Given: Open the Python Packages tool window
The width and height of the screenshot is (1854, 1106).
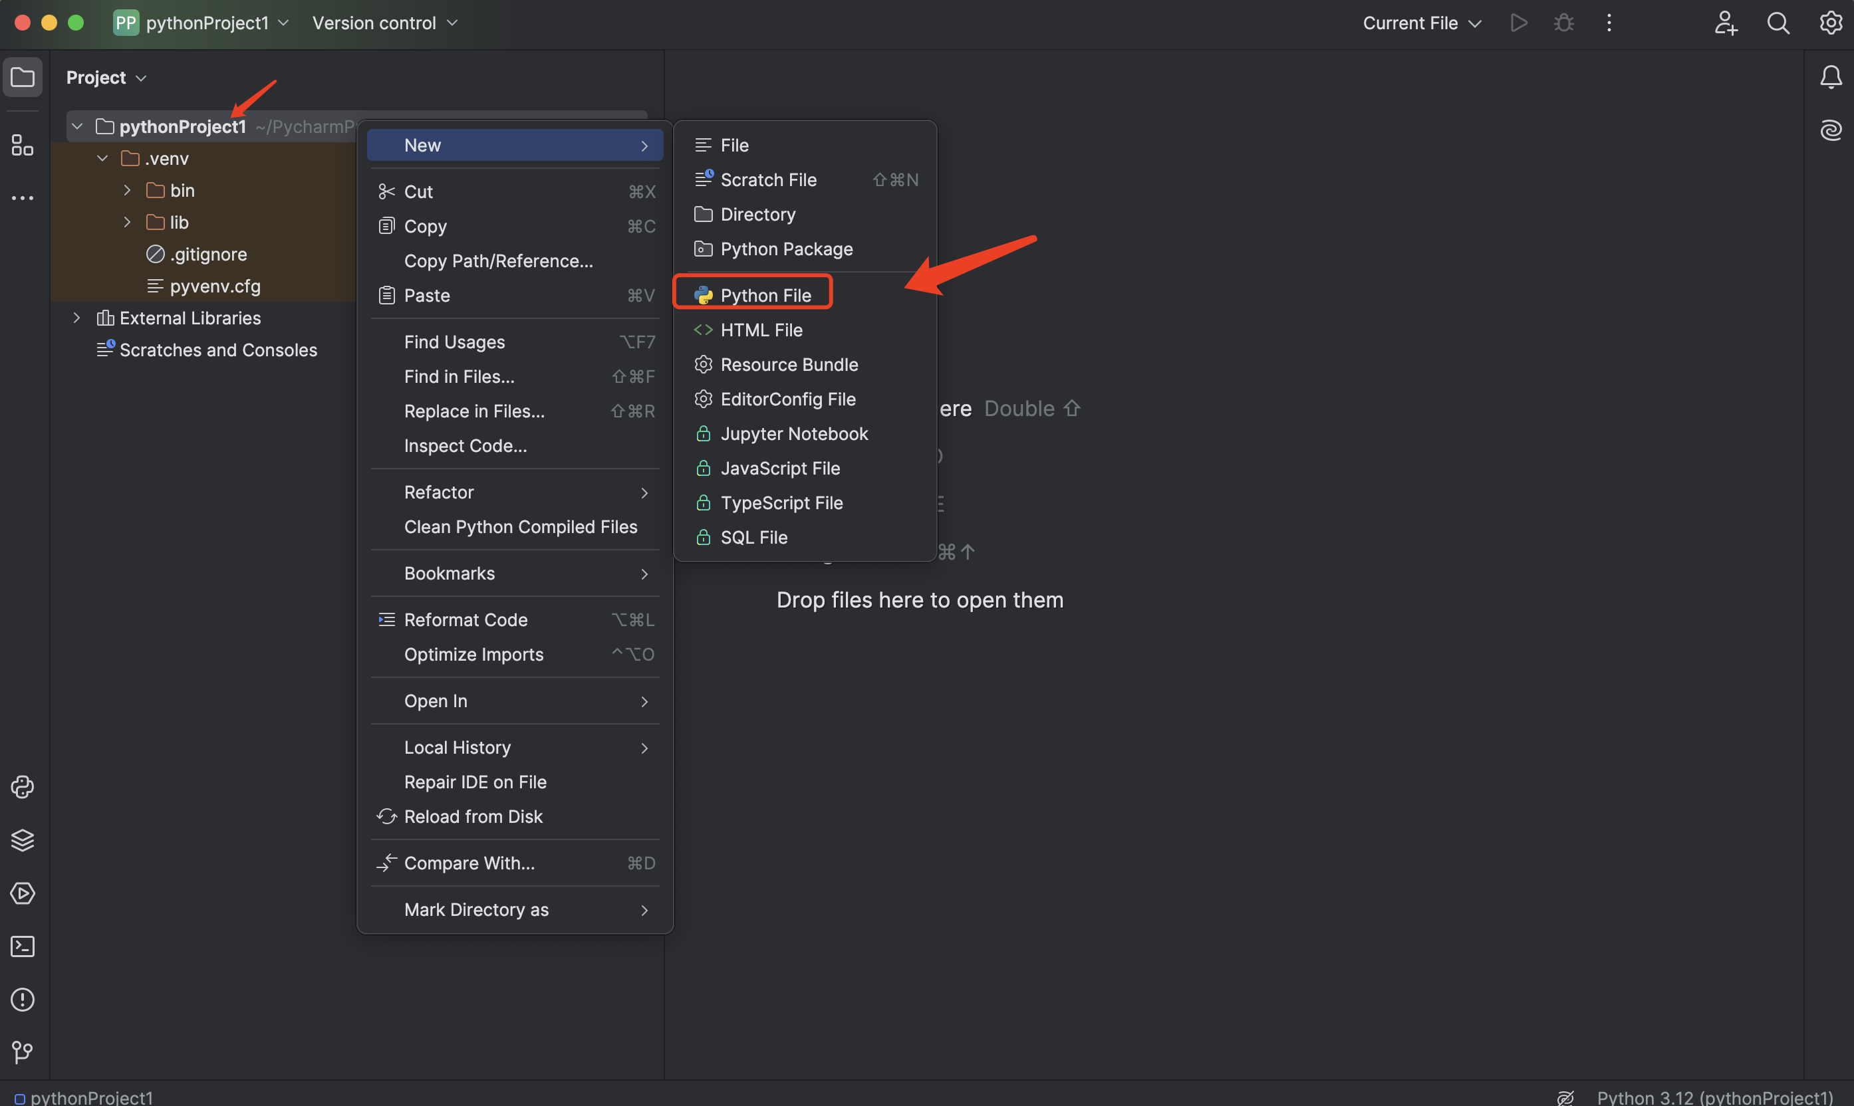Looking at the screenshot, I should pos(23,787).
